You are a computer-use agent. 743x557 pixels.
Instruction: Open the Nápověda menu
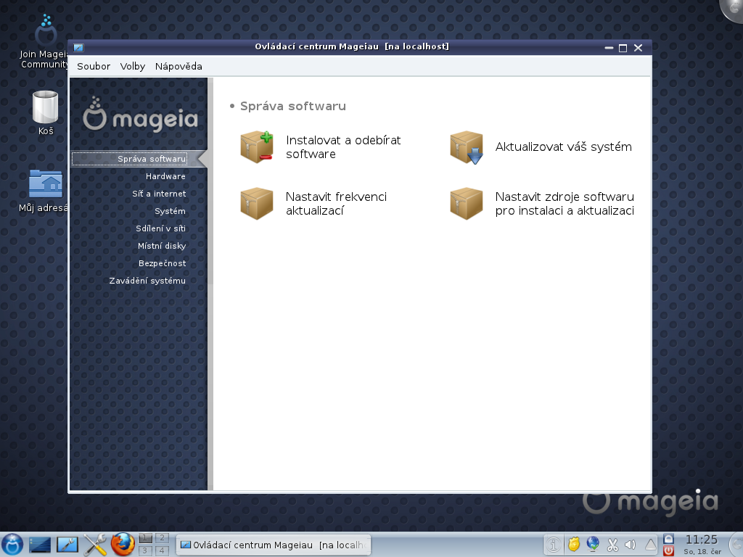(178, 66)
